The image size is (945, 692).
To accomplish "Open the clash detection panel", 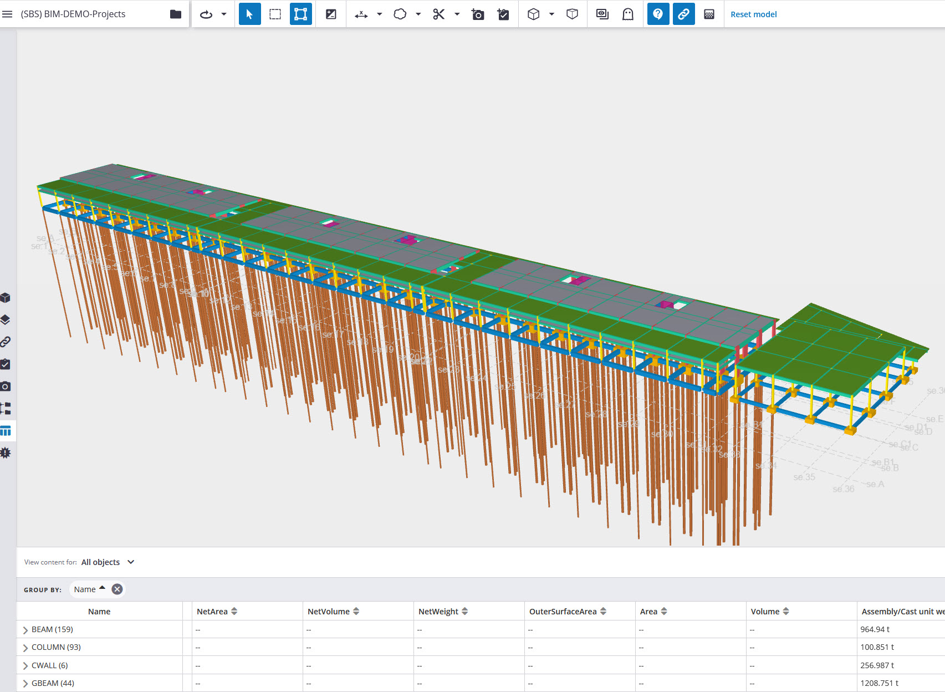I will click(6, 452).
